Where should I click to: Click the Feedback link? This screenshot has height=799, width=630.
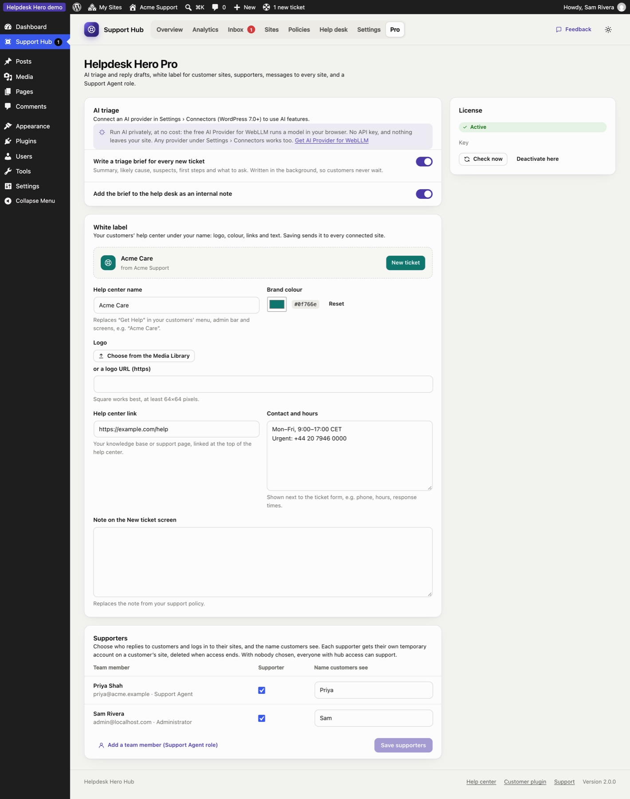574,29
